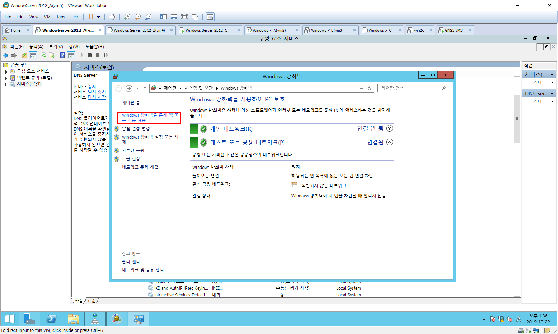Click MMC up-one-level folder icon

[x=24, y=55]
